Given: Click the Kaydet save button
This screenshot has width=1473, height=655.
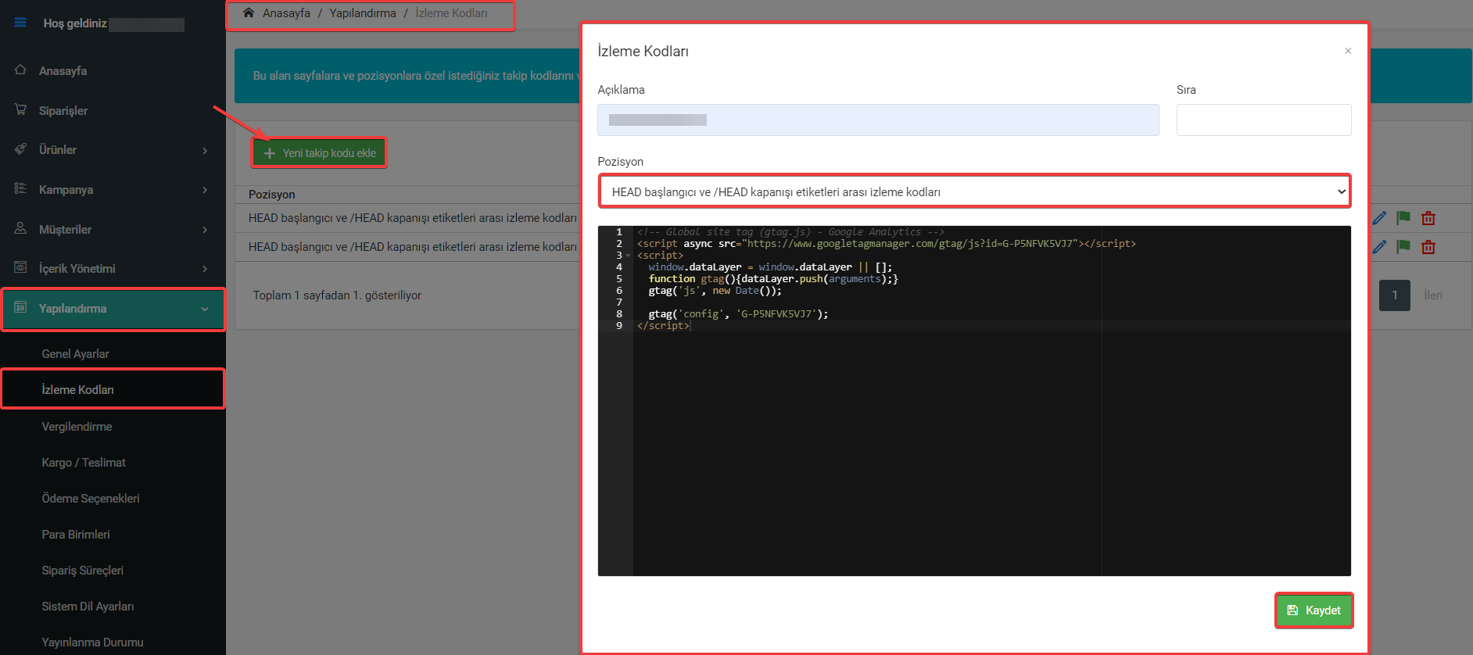Looking at the screenshot, I should (1314, 610).
